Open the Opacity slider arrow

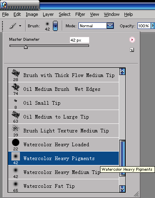[153, 26]
